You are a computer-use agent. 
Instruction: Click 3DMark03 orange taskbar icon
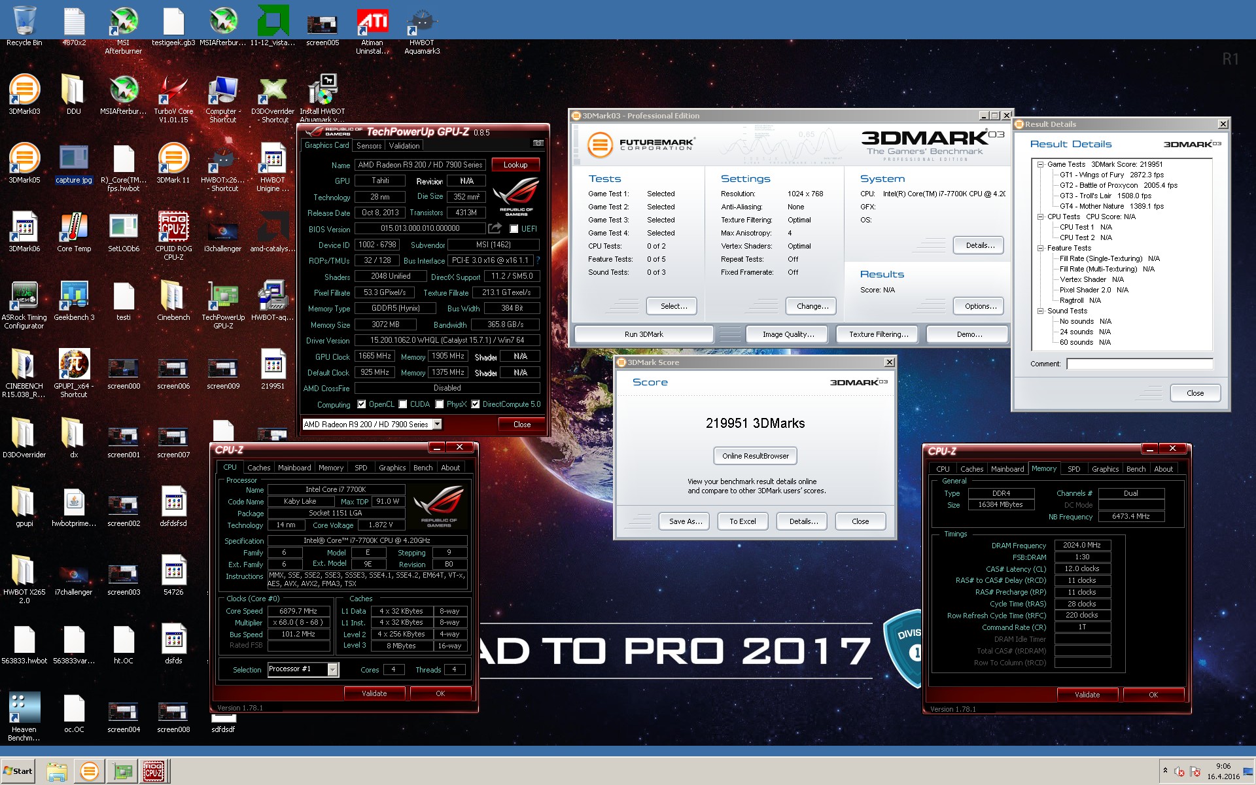[89, 771]
